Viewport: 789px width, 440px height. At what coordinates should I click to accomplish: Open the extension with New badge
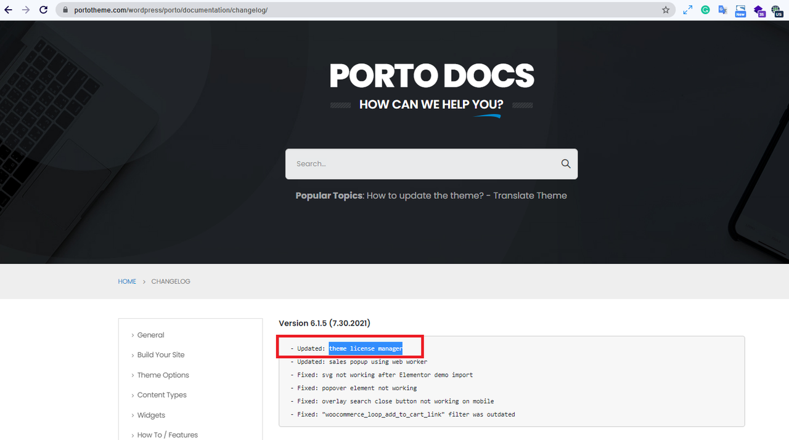740,10
